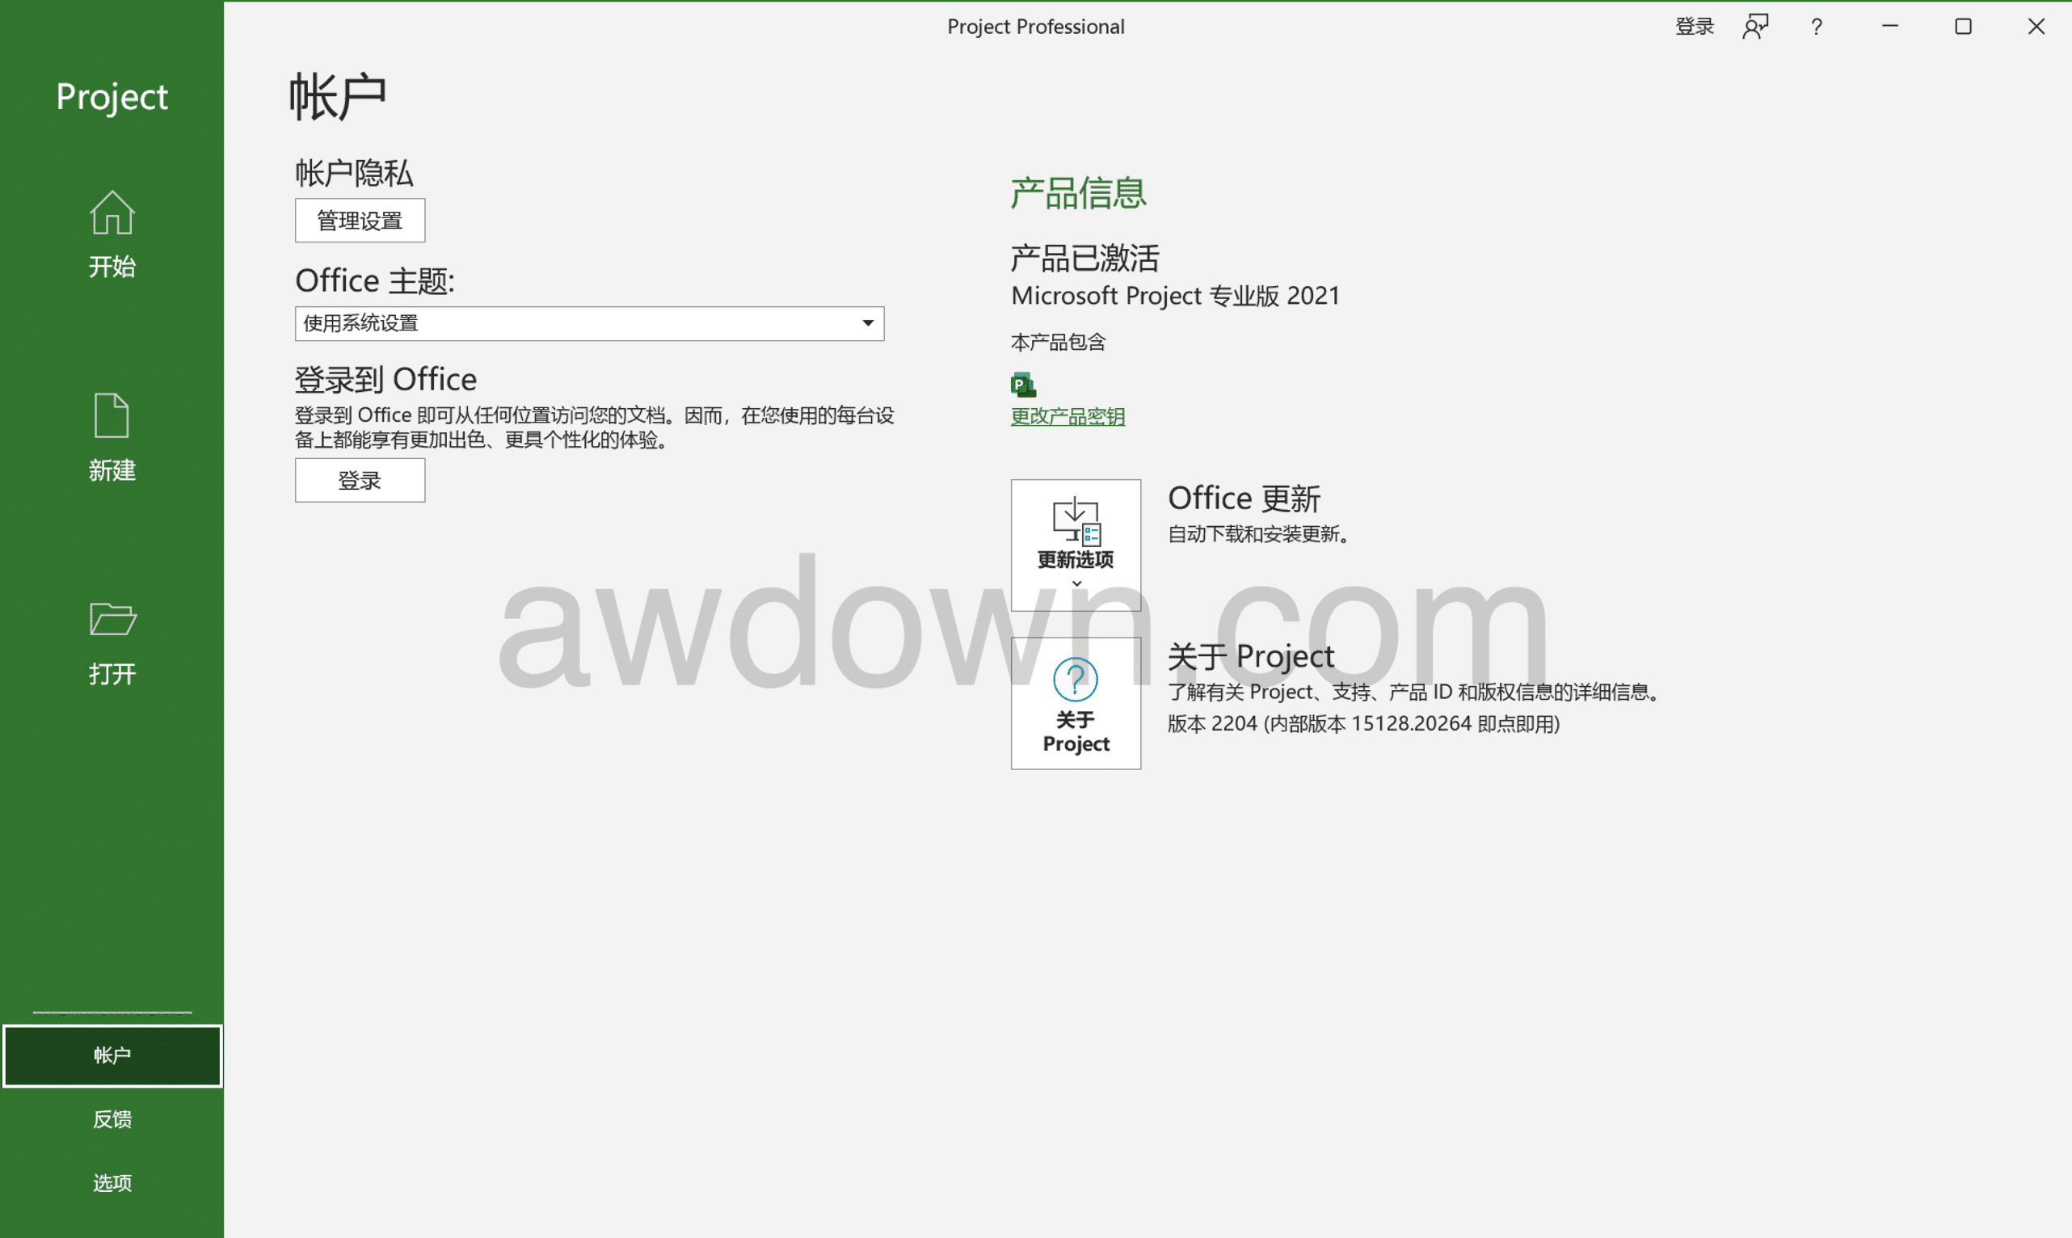Minimize the Project Professional window

point(1890,27)
